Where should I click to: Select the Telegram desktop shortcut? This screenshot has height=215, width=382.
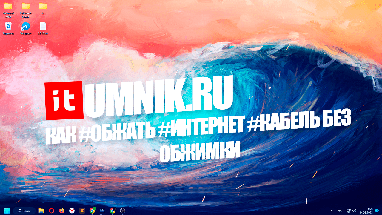coord(26,28)
